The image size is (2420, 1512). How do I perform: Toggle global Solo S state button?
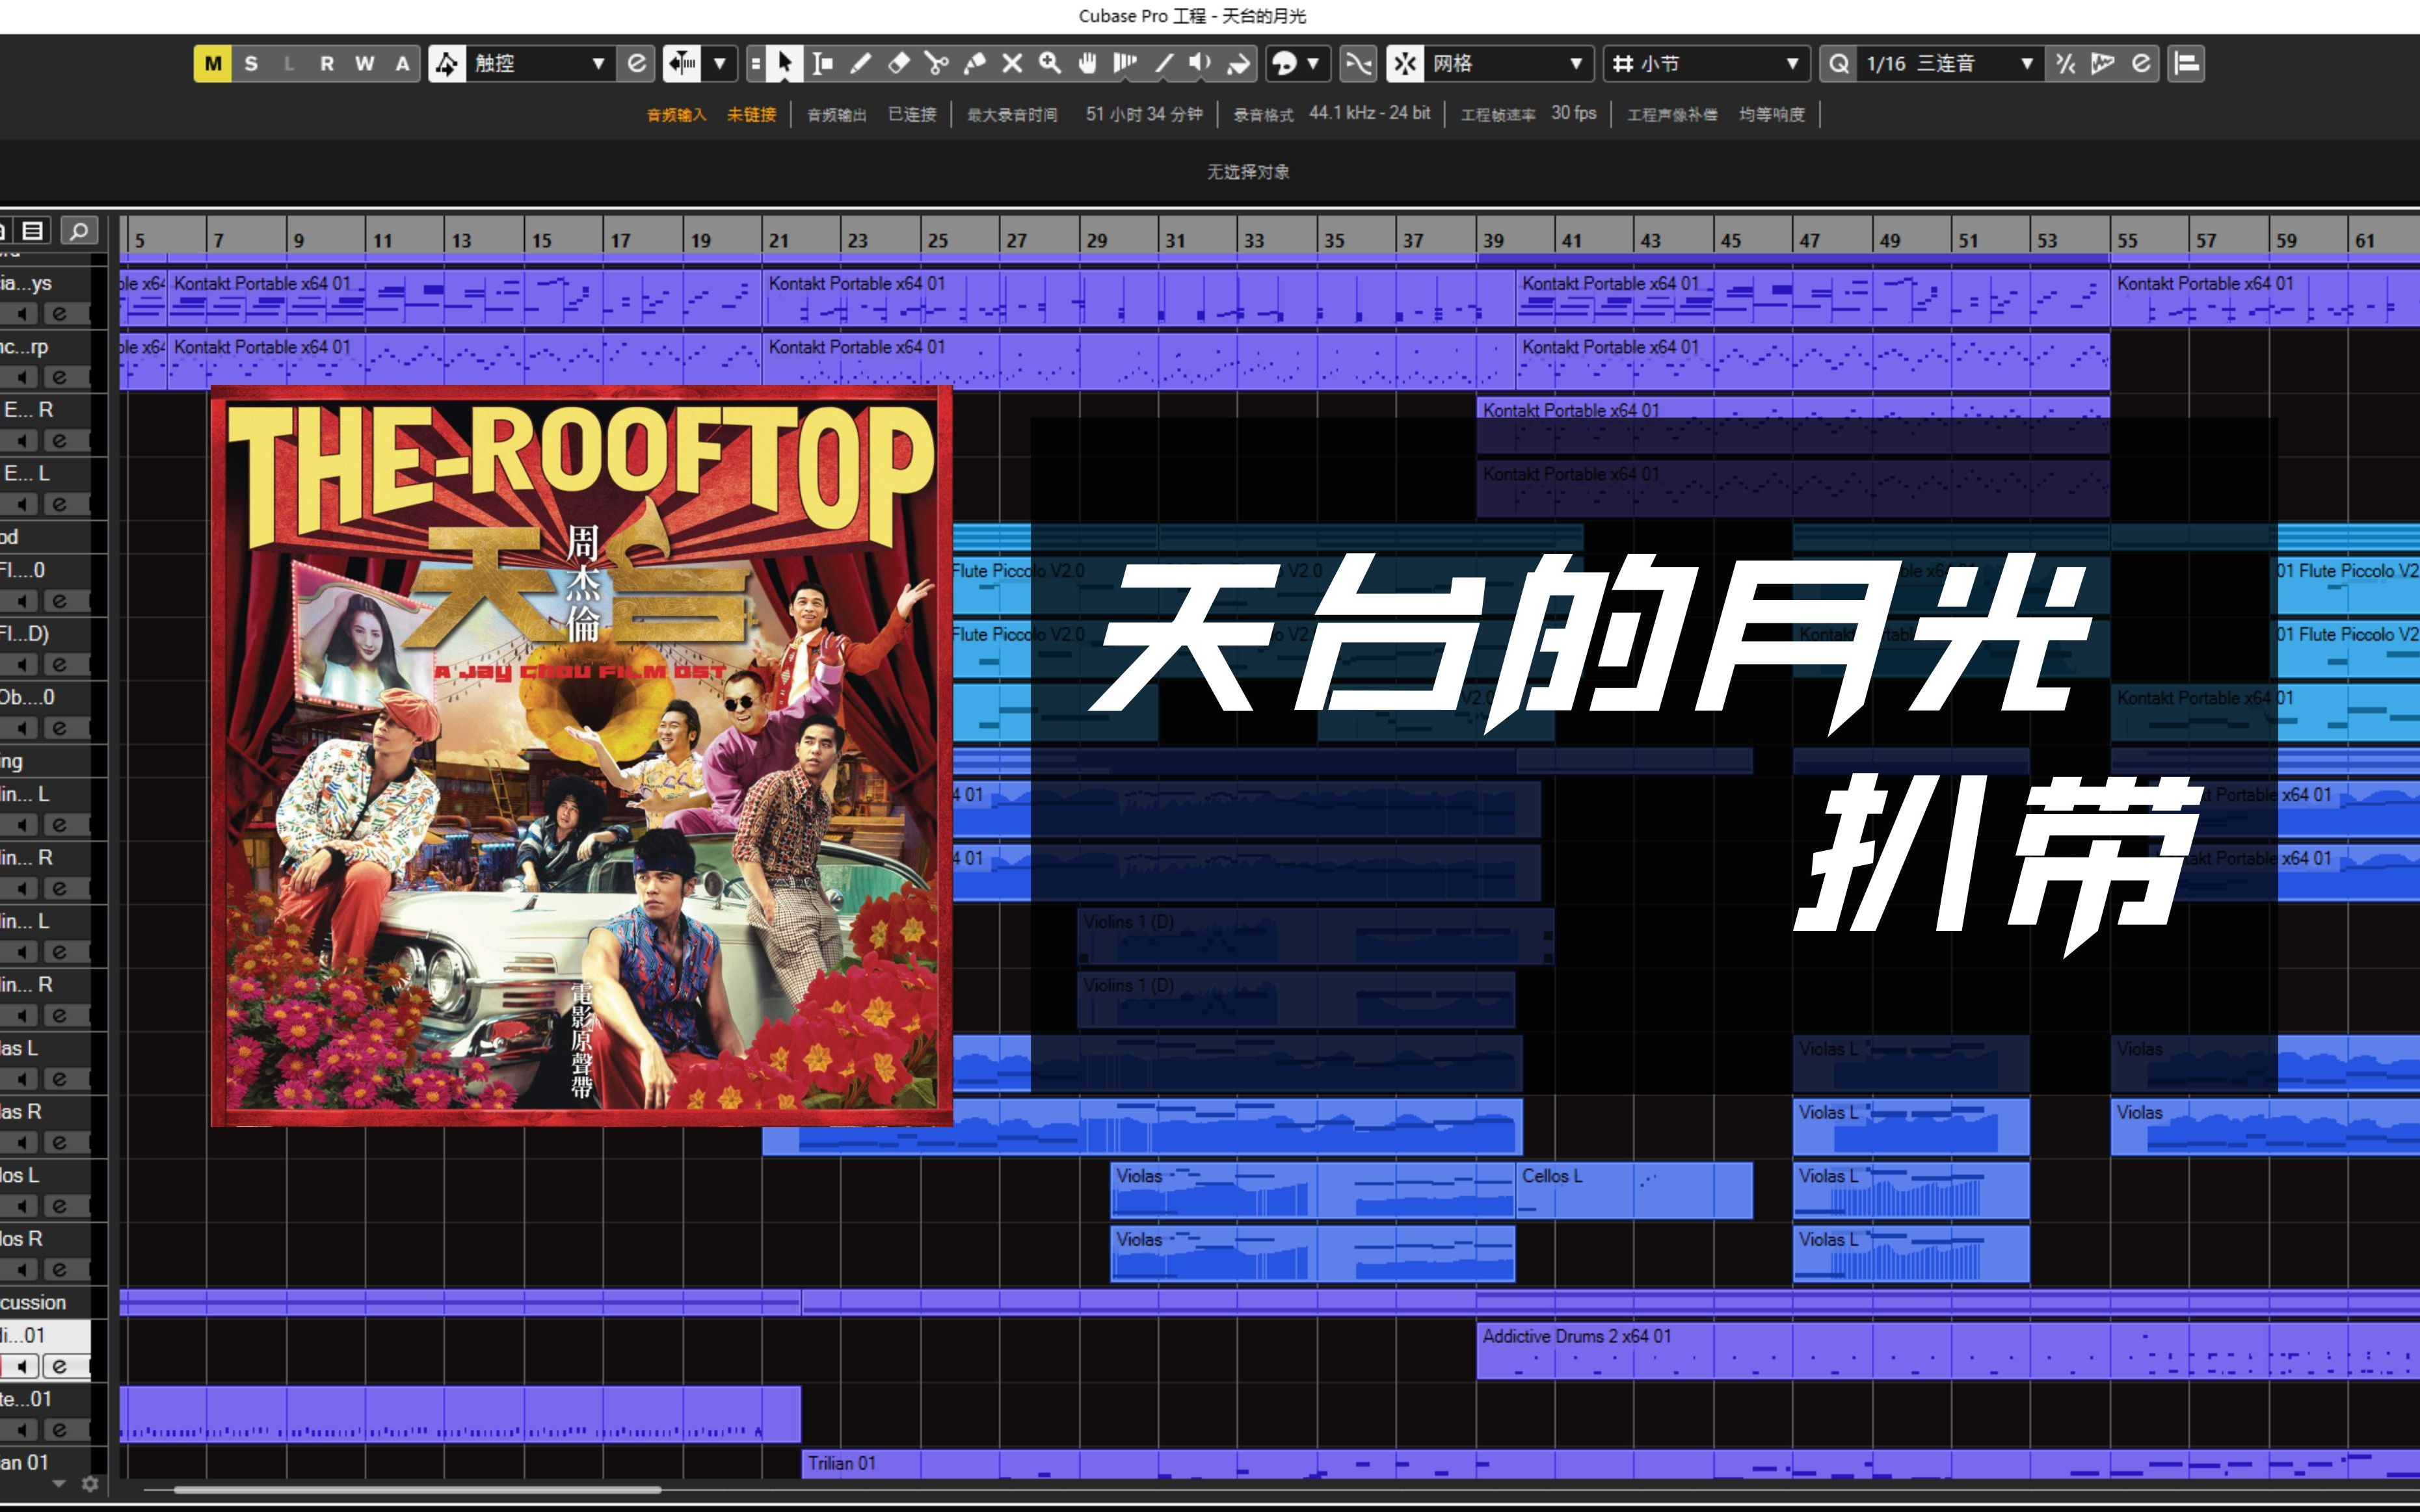[251, 63]
